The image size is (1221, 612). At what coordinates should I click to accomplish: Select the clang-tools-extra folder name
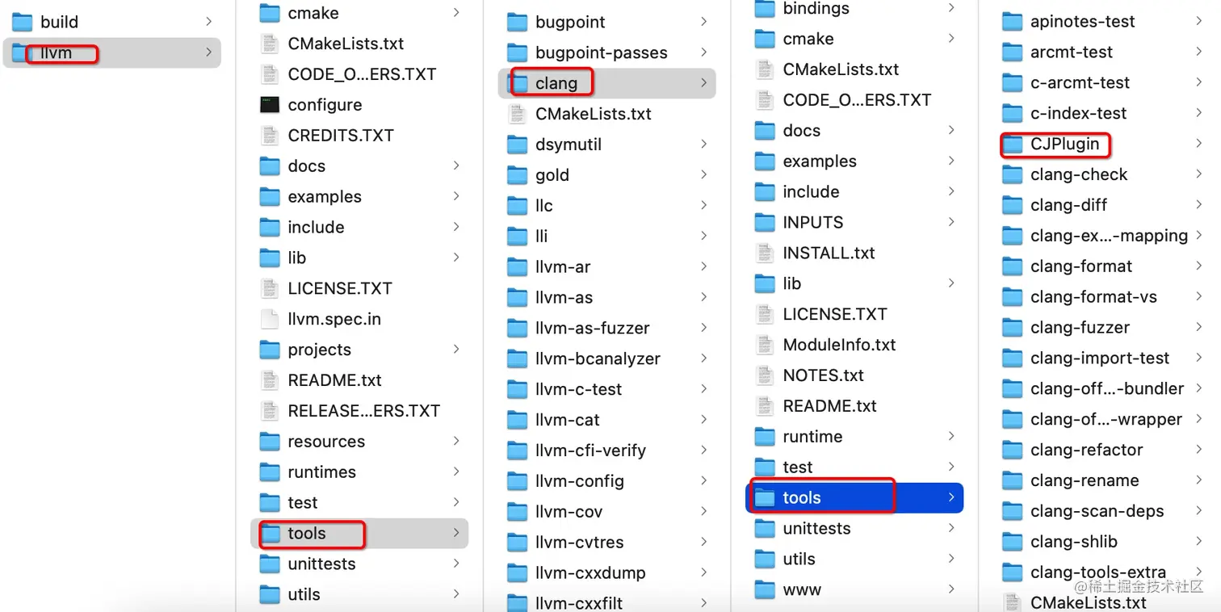(1098, 572)
